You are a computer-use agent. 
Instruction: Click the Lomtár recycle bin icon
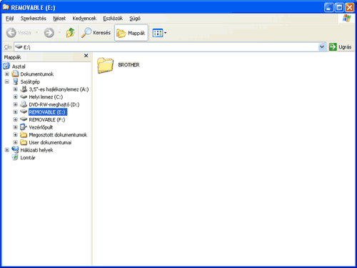click(15, 157)
